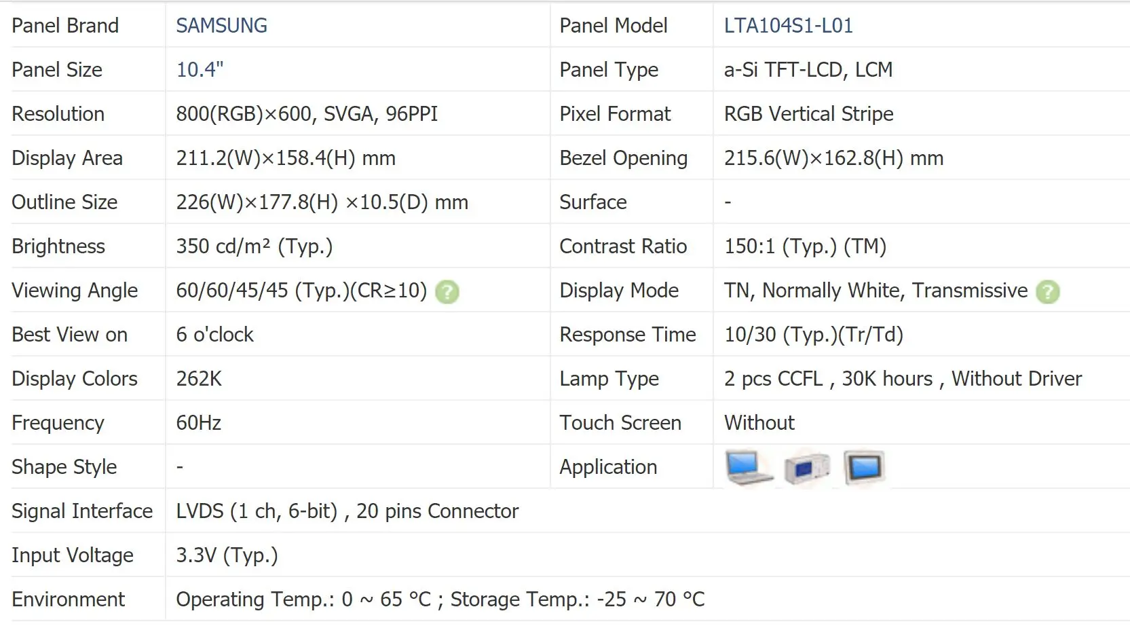Select the industrial equipment application icon
This screenshot has height=626, width=1130.
[x=807, y=468]
